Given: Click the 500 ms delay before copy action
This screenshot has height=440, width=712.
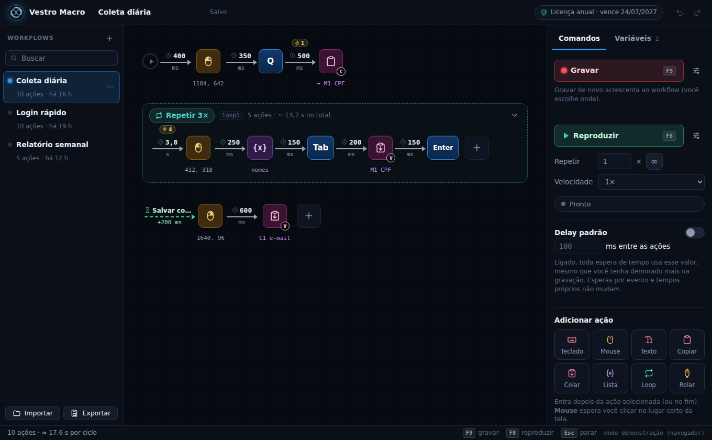Looking at the screenshot, I should [x=299, y=61].
